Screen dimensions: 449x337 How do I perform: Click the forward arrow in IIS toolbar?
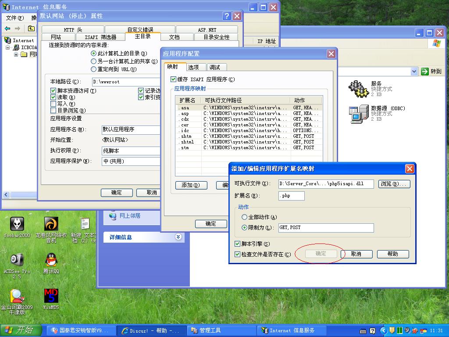(x=18, y=29)
